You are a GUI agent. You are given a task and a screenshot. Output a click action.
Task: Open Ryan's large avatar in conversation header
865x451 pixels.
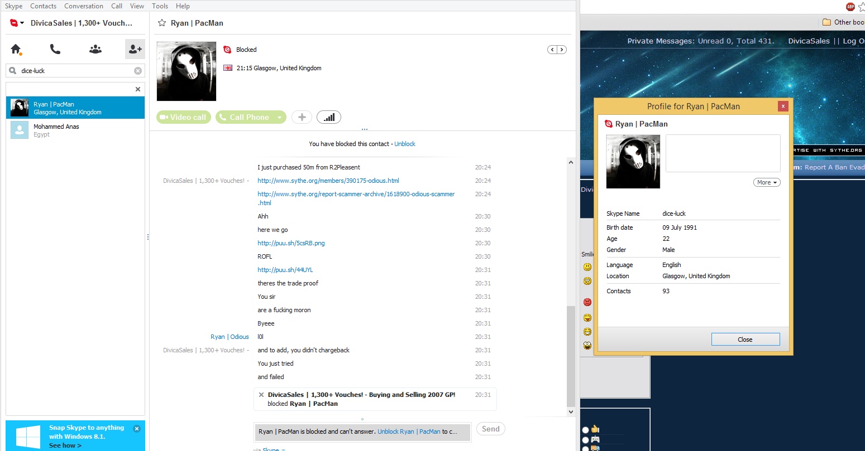[x=187, y=71]
